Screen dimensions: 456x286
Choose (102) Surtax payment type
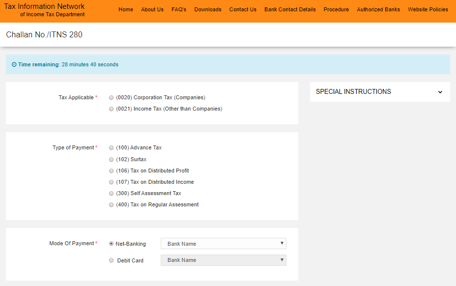(111, 159)
